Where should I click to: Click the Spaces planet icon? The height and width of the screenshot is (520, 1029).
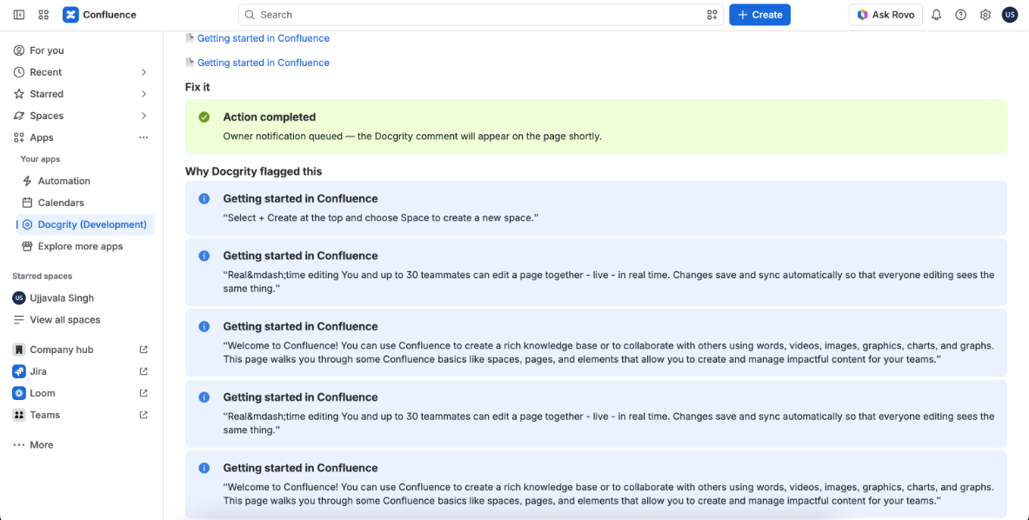pyautogui.click(x=19, y=116)
